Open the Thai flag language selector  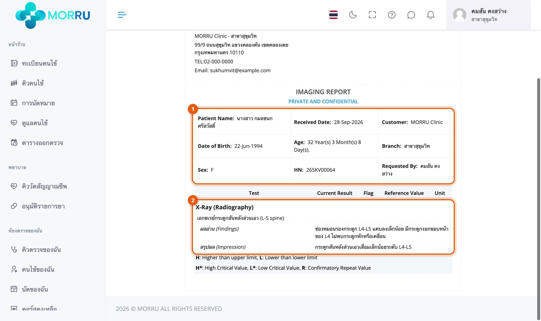333,15
